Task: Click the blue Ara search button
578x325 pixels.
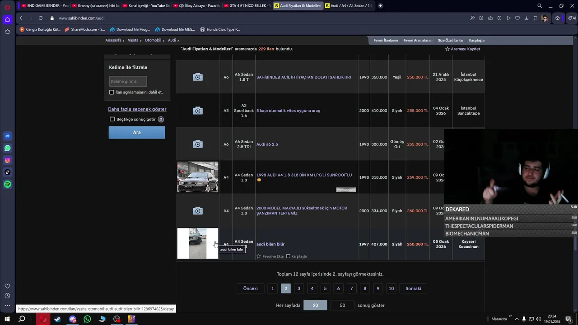Action: 137,132
